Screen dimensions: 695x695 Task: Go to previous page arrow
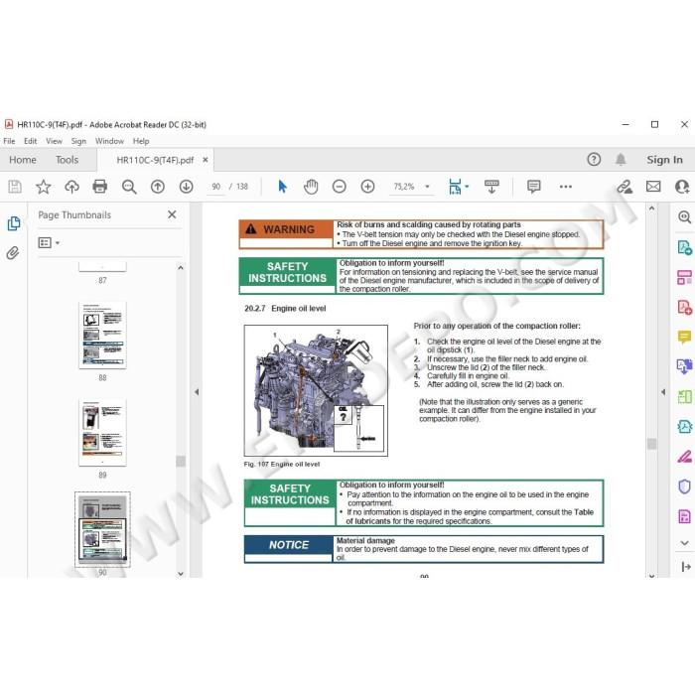157,187
